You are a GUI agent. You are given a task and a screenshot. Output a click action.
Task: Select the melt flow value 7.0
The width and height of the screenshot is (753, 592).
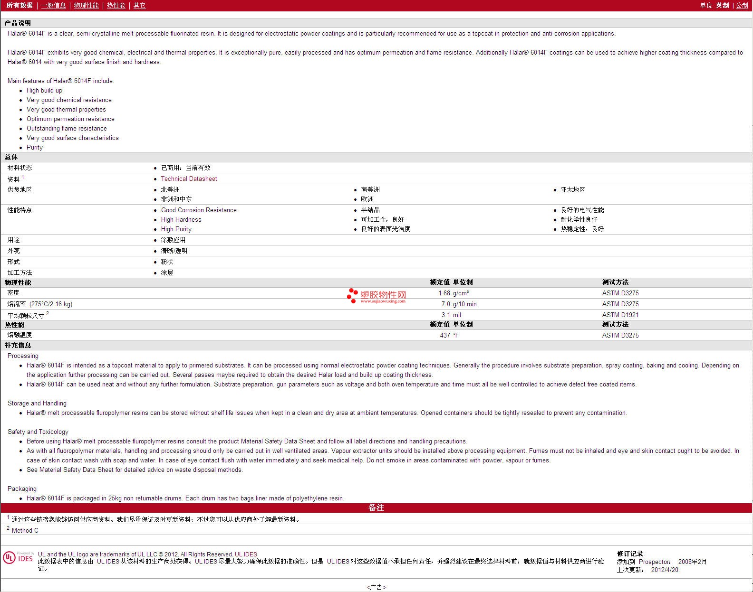click(x=445, y=304)
